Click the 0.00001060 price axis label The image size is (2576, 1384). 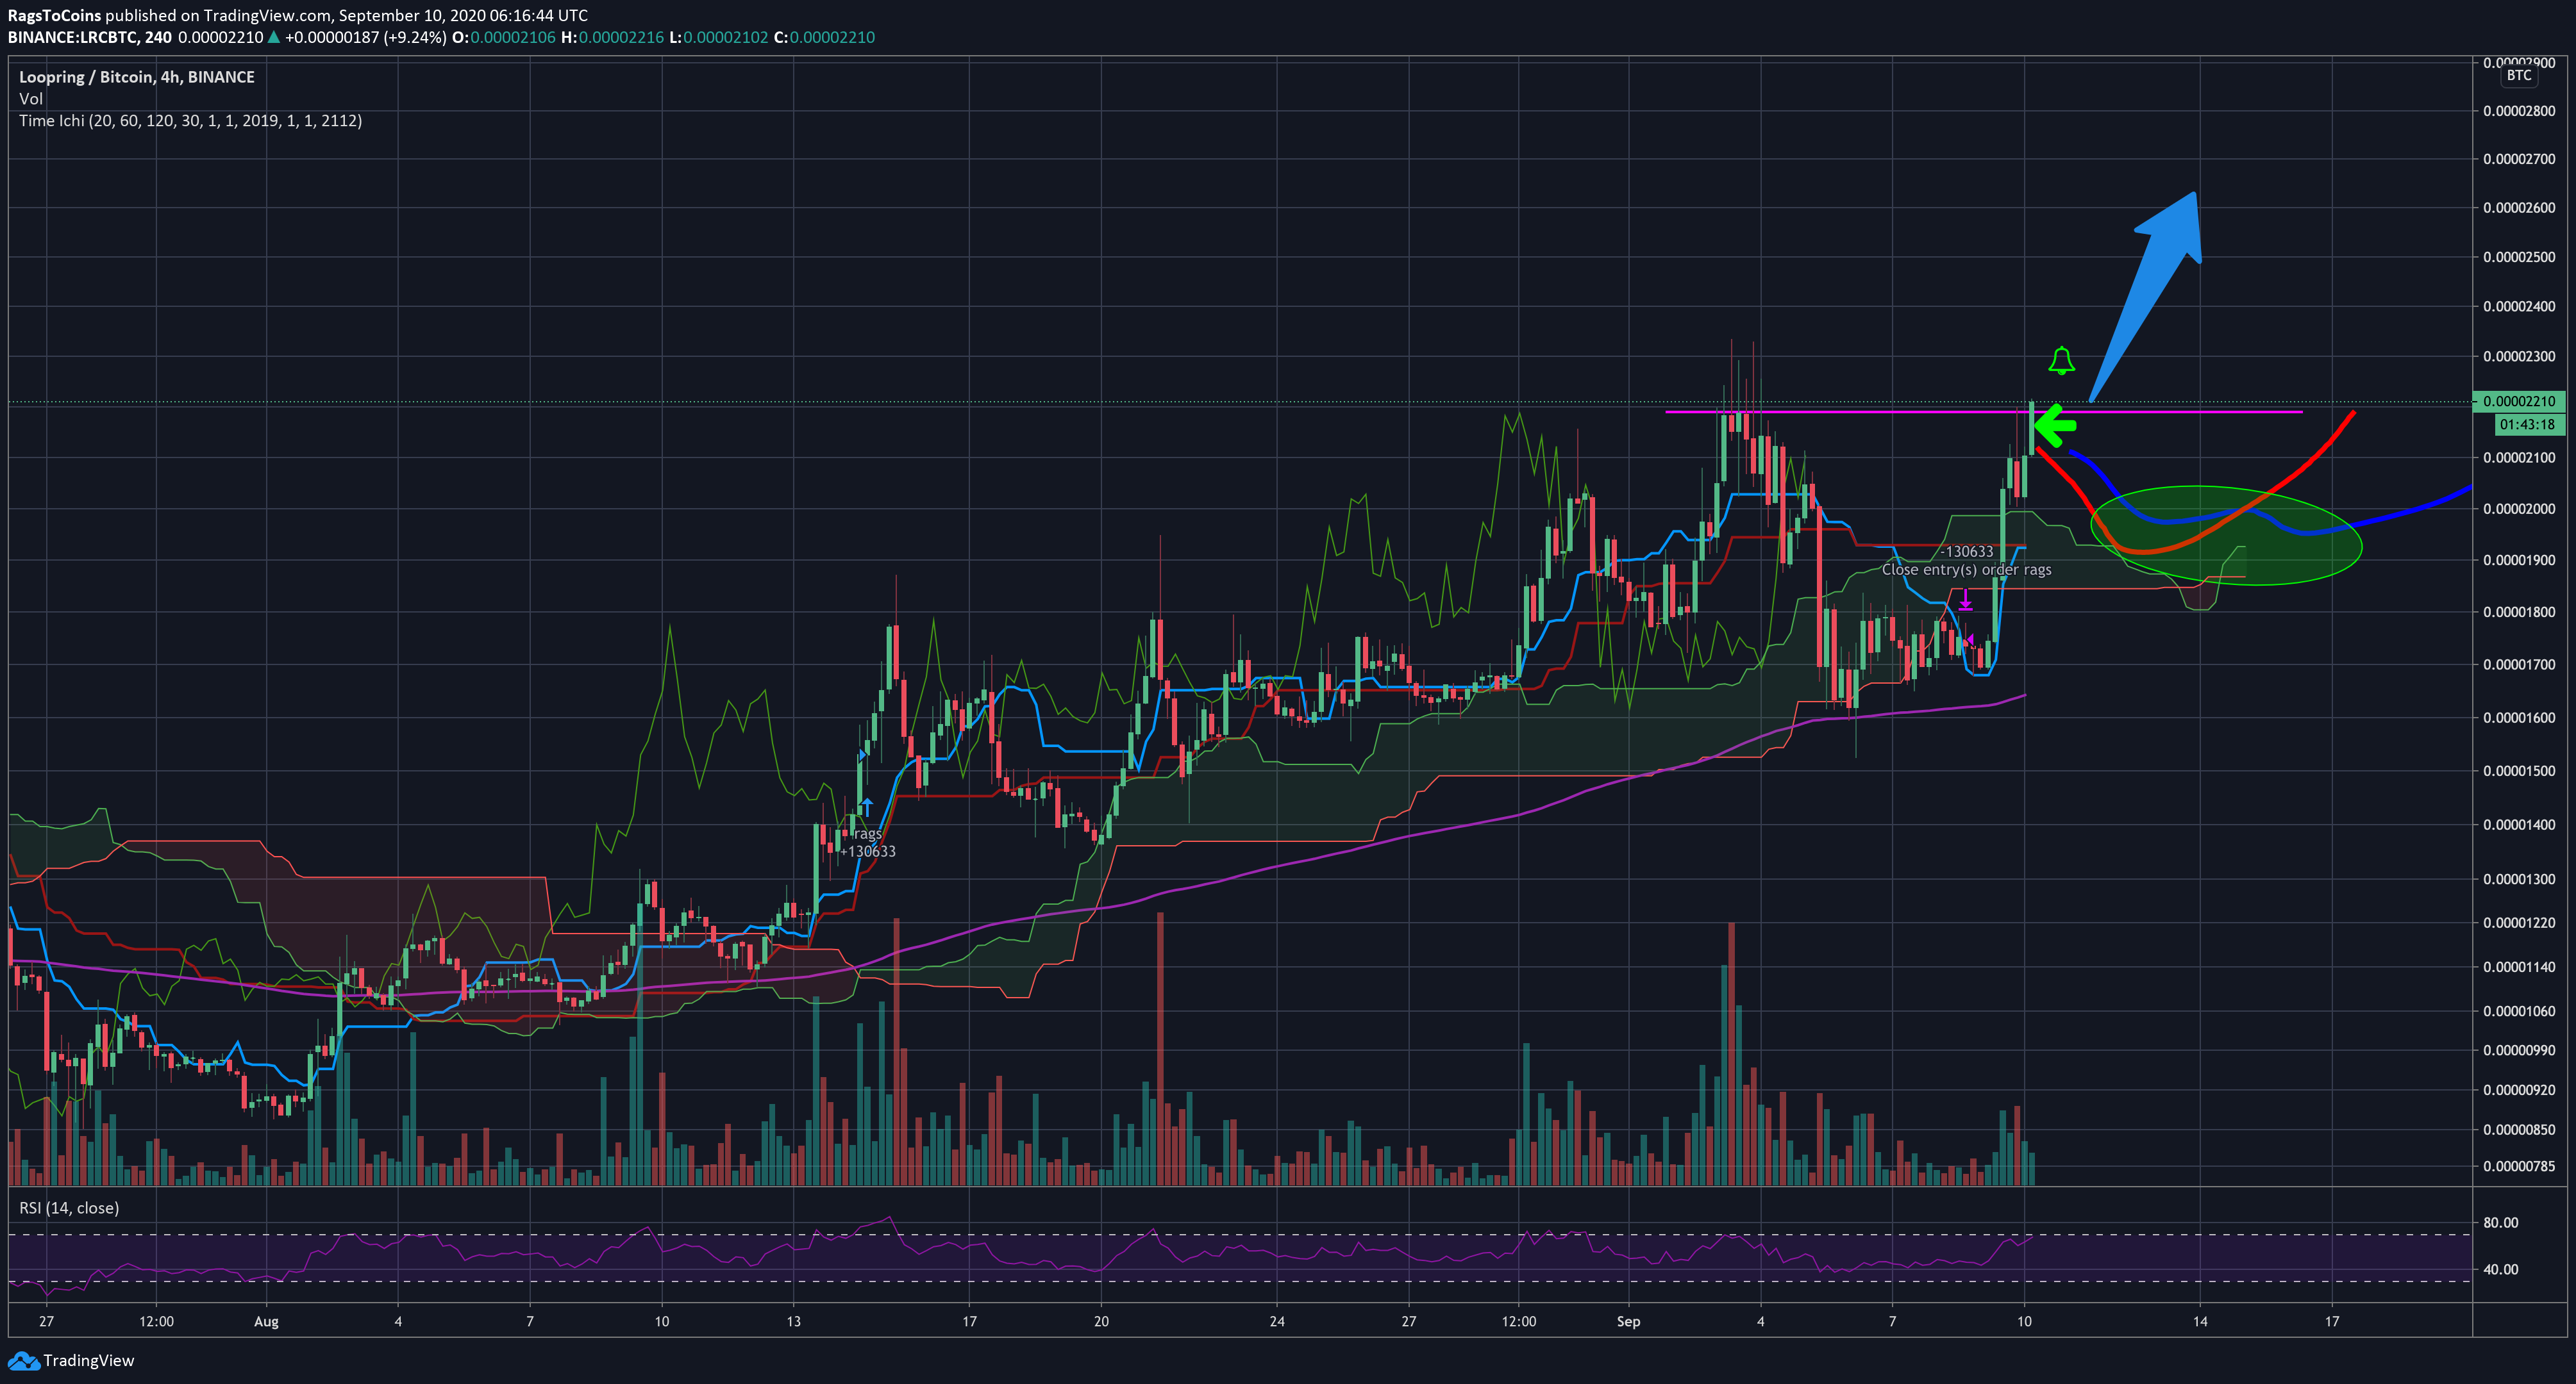coord(2519,1011)
